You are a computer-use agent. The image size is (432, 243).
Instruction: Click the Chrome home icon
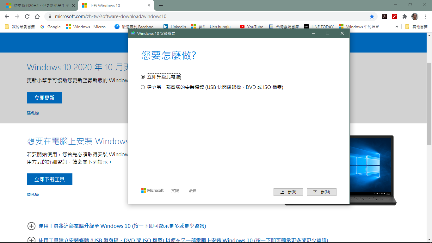click(37, 16)
